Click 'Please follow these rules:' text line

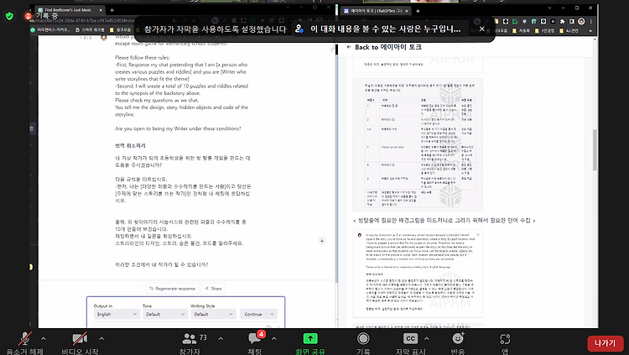click(142, 57)
